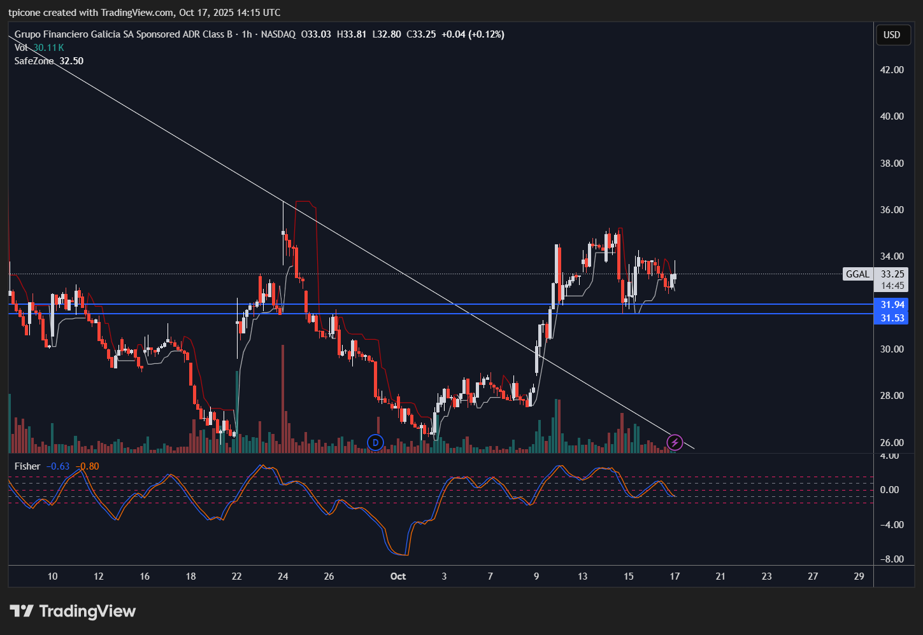Click the purple earnings lightning bolt icon
The image size is (923, 635).
click(675, 442)
